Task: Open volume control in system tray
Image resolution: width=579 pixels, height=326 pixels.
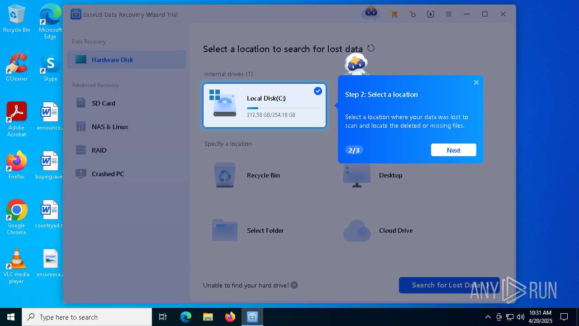Action: tap(520, 317)
